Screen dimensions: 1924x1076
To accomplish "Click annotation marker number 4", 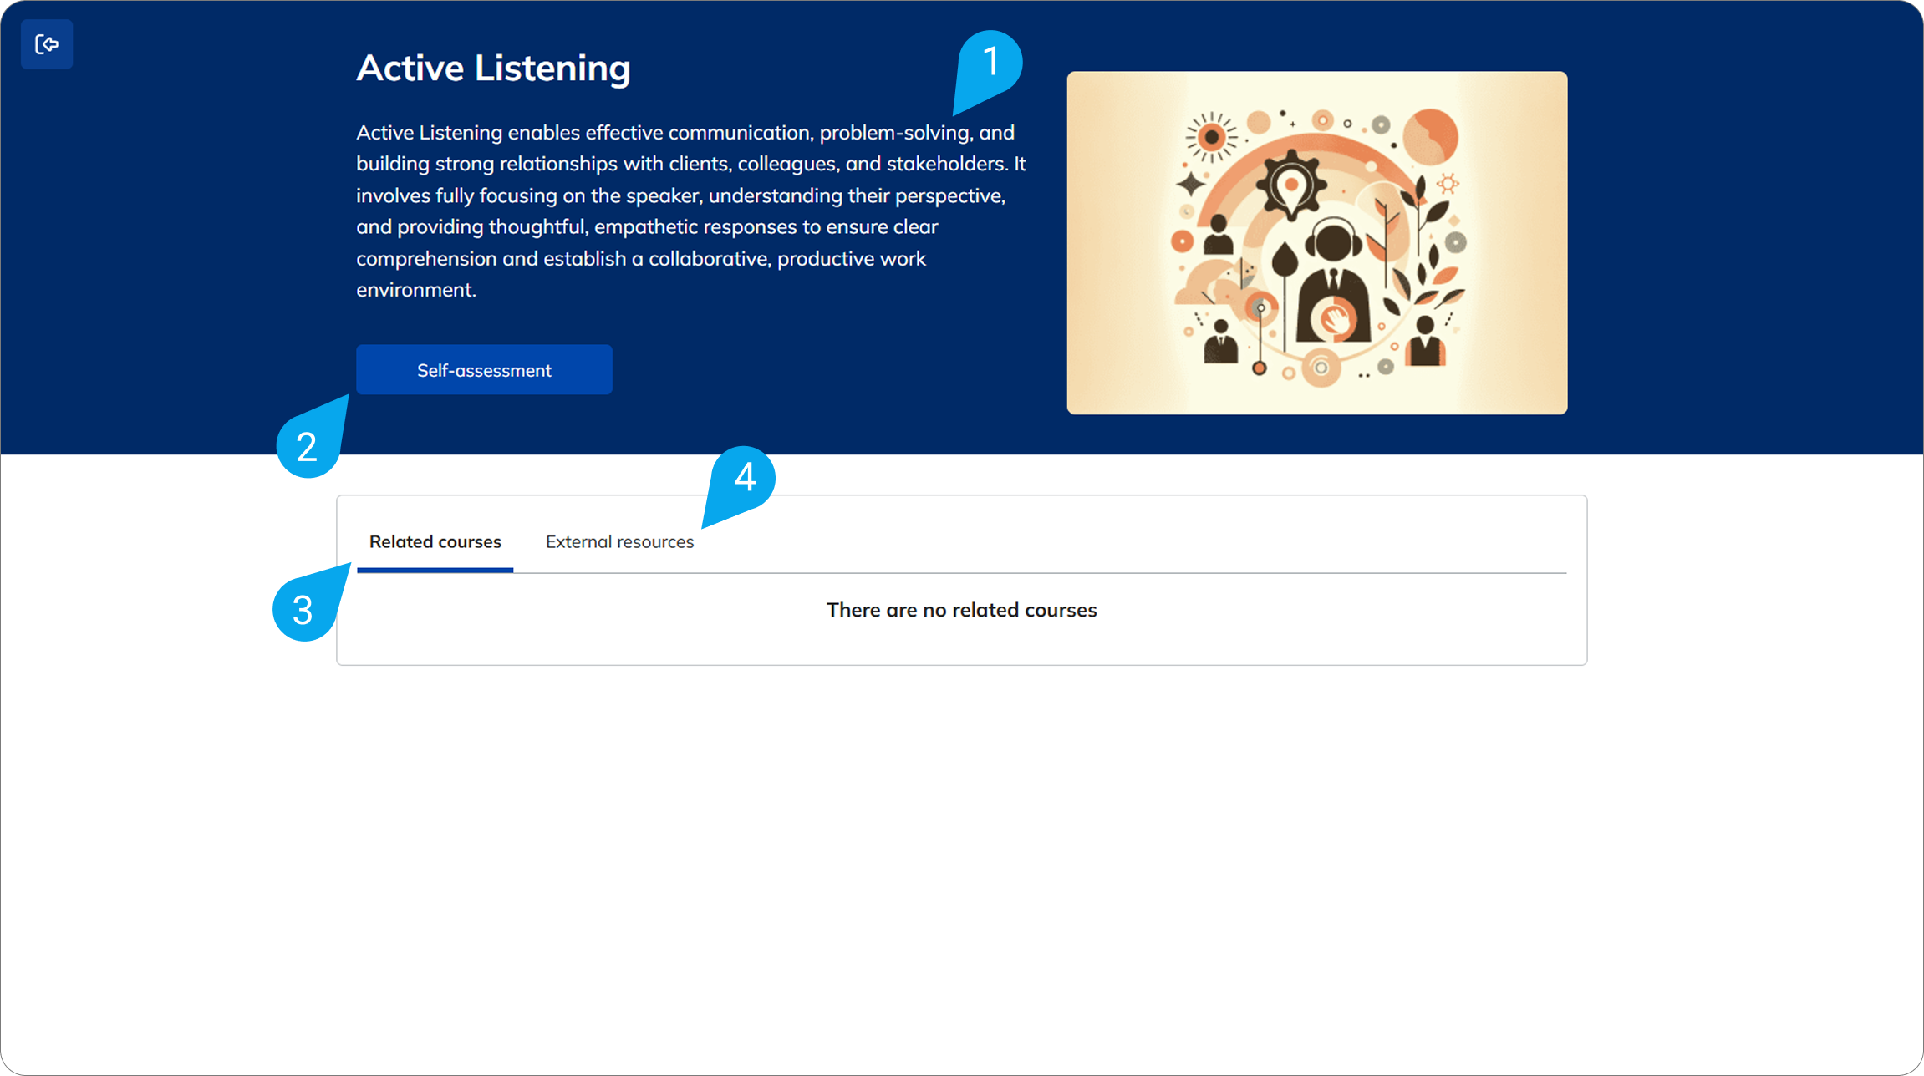I will (x=744, y=478).
